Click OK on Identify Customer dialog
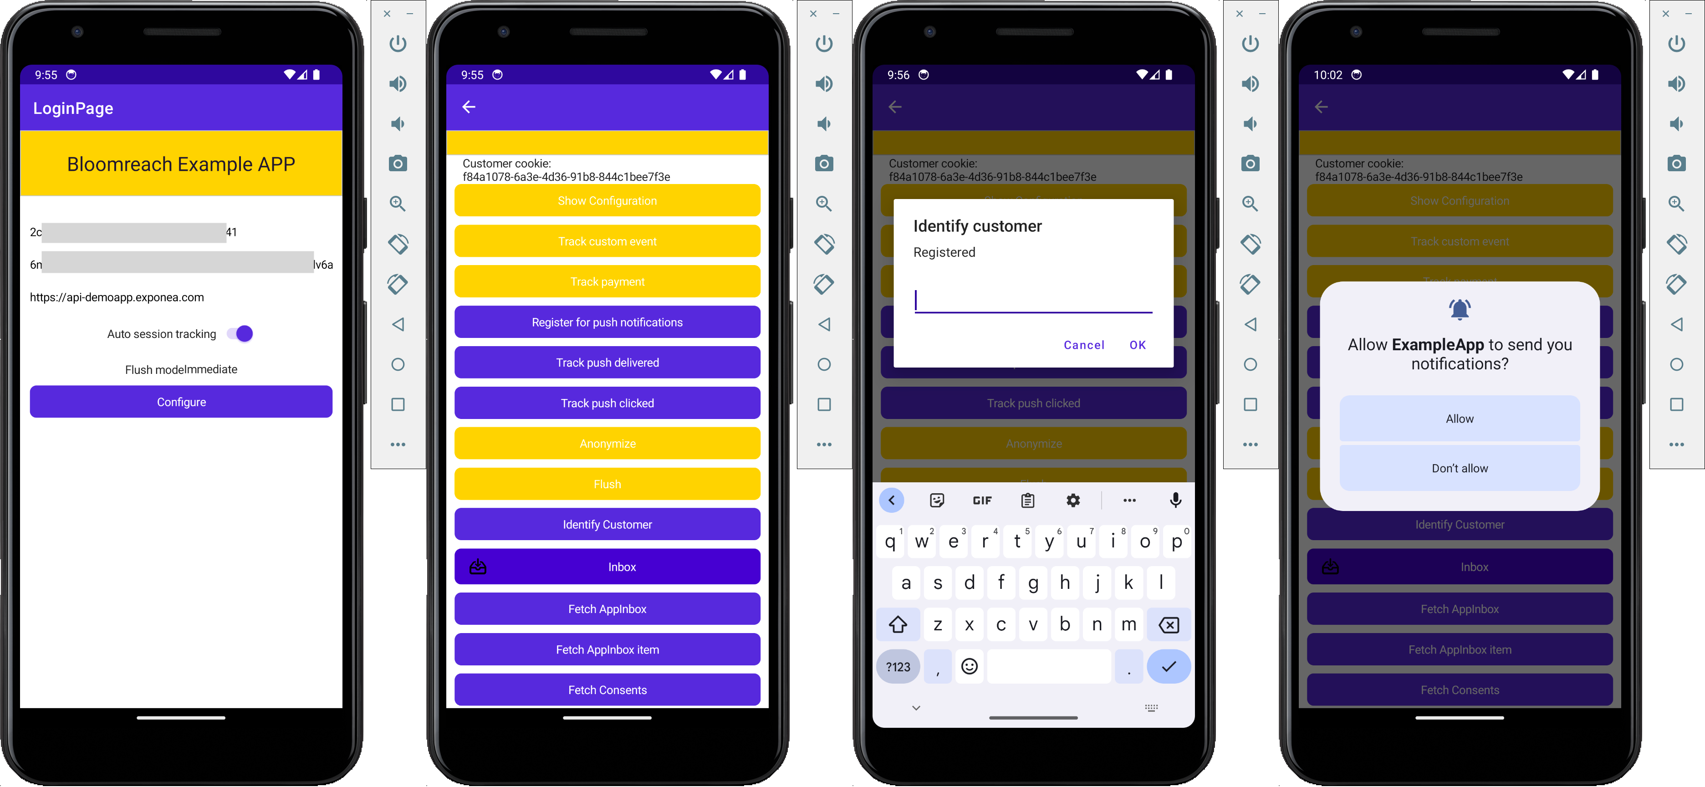 [x=1138, y=346]
